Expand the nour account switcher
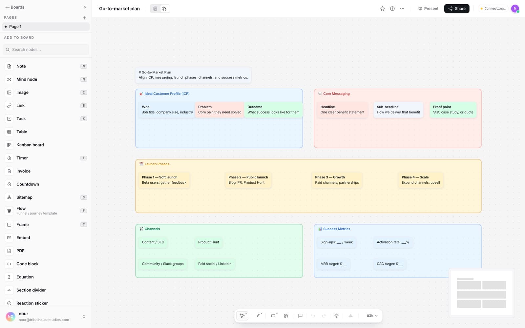Viewport: 525px width, 328px height. click(84, 317)
